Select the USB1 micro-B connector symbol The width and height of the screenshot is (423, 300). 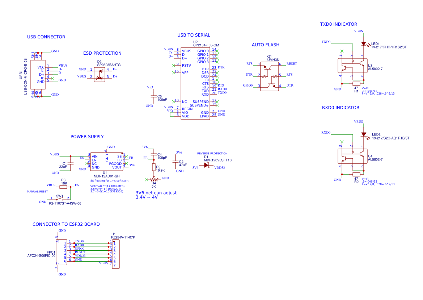38,75
